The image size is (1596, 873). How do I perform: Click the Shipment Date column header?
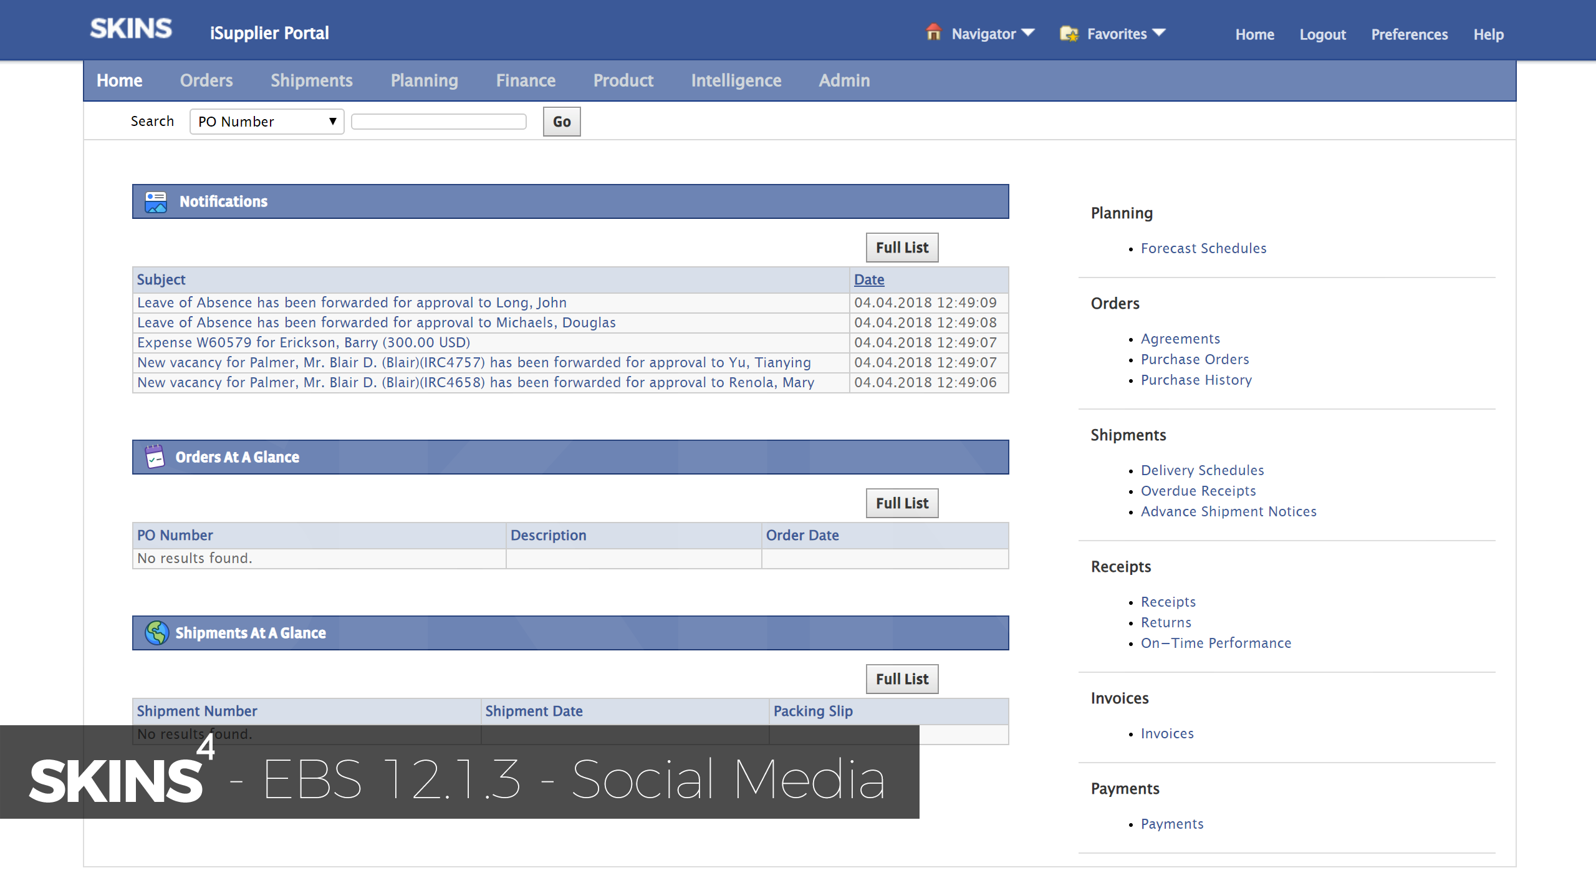[x=534, y=711]
